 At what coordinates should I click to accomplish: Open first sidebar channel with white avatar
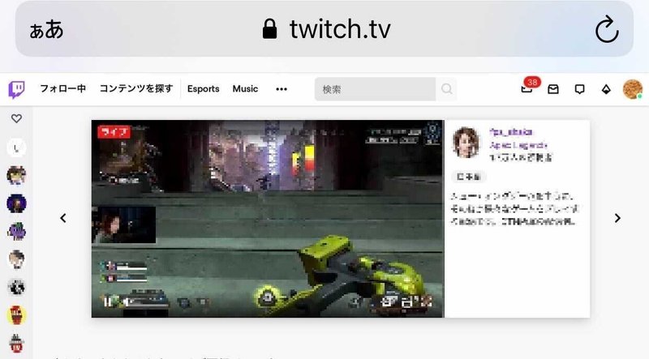pyautogui.click(x=16, y=148)
